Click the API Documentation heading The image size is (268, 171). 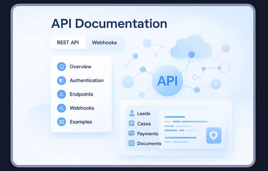(x=109, y=24)
